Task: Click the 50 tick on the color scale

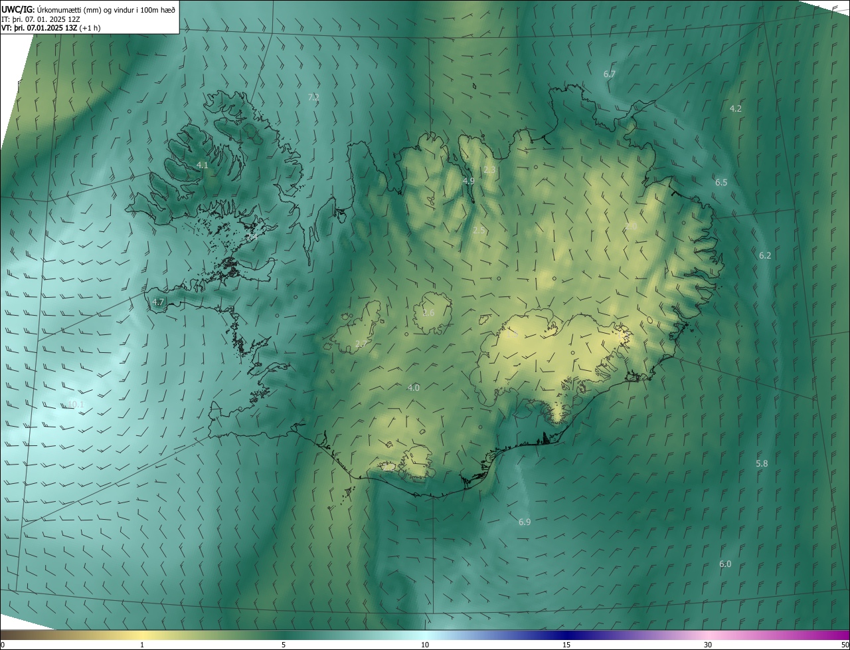Action: pyautogui.click(x=845, y=645)
